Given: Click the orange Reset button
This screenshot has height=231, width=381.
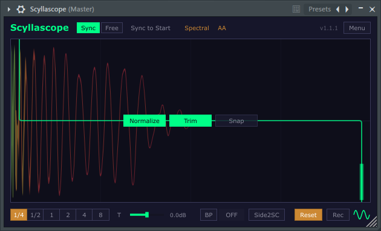Looking at the screenshot, I should click(x=308, y=215).
